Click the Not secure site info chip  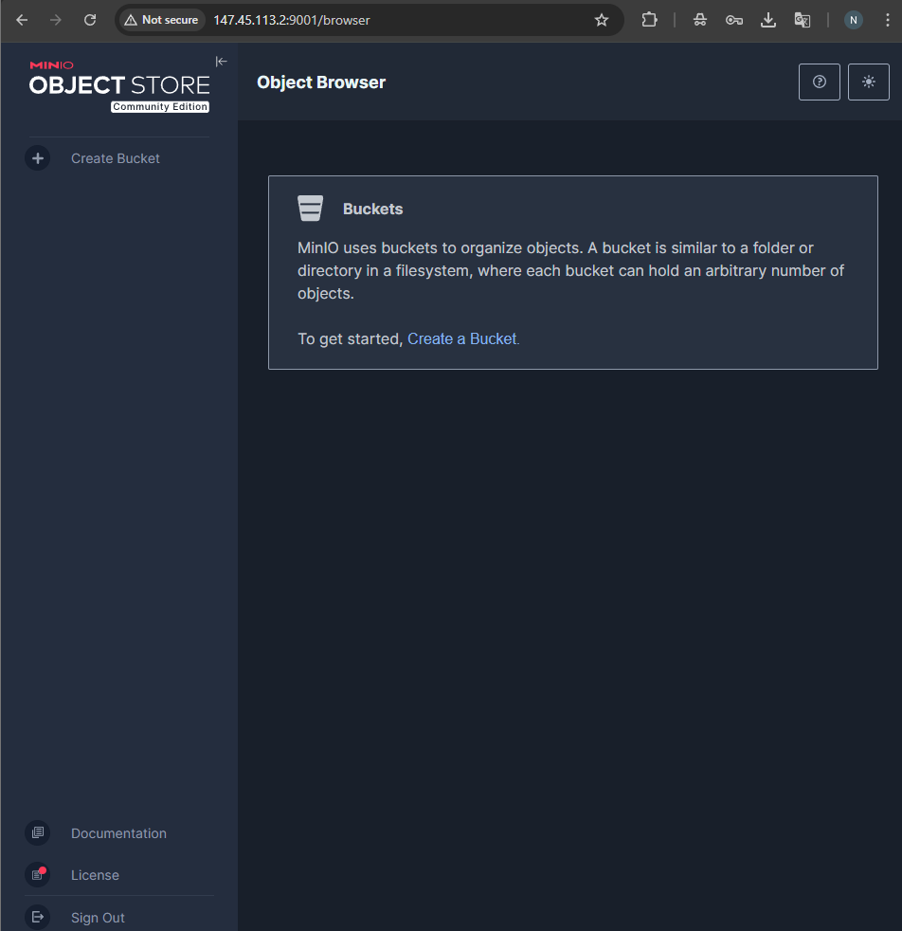161,20
